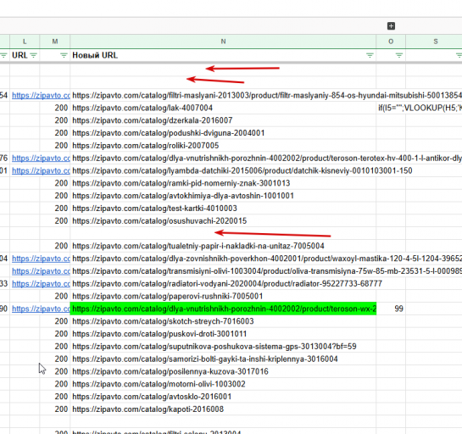This screenshot has height=434, width=462.
Task: Open zipavto link in radiatori-vodyani row
Action: coord(41,284)
